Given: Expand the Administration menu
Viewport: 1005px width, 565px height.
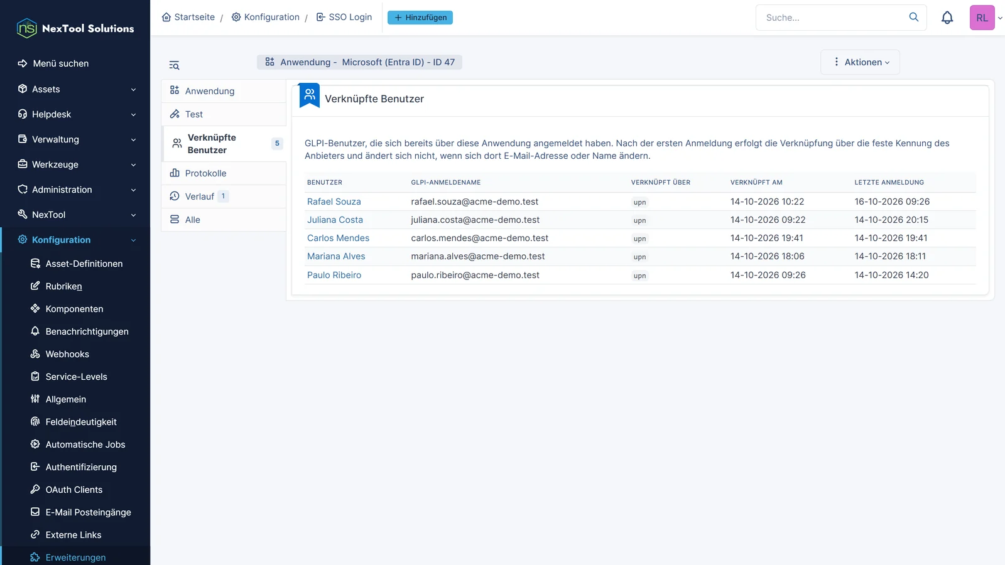Looking at the screenshot, I should pyautogui.click(x=75, y=190).
